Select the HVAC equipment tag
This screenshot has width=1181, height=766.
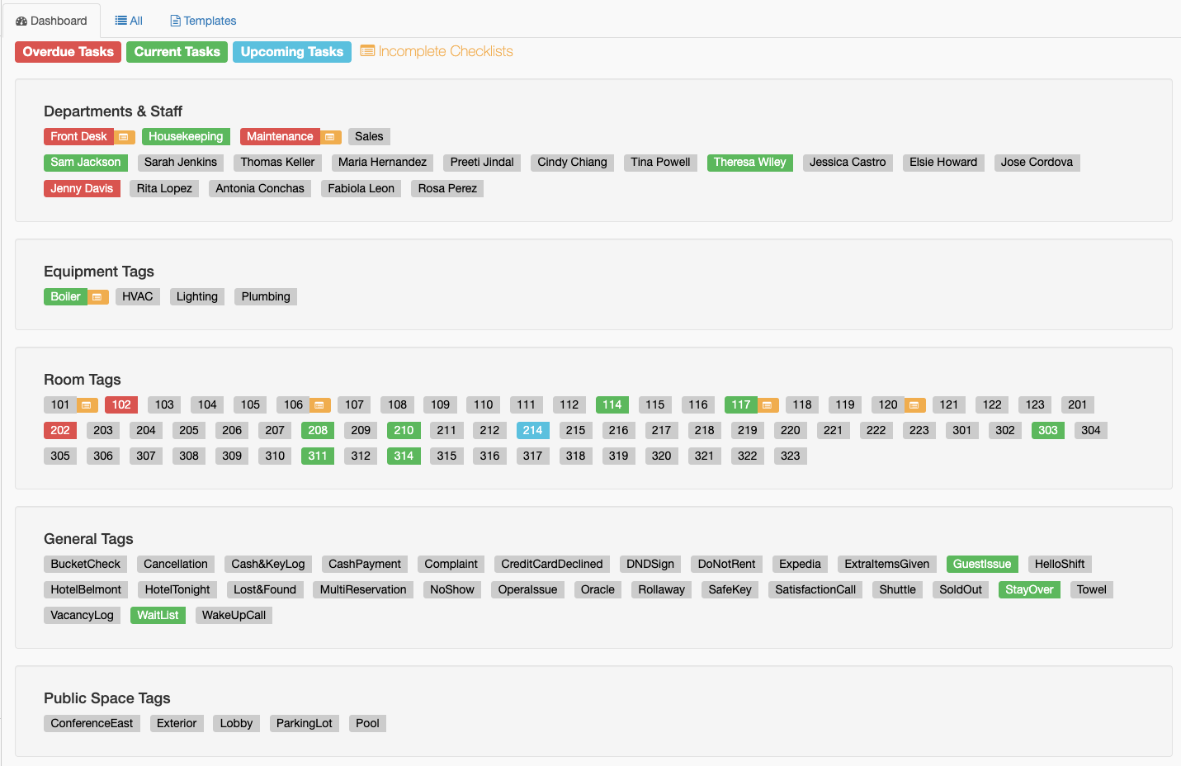click(x=138, y=297)
